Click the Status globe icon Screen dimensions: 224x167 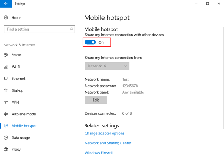[x=6, y=55]
